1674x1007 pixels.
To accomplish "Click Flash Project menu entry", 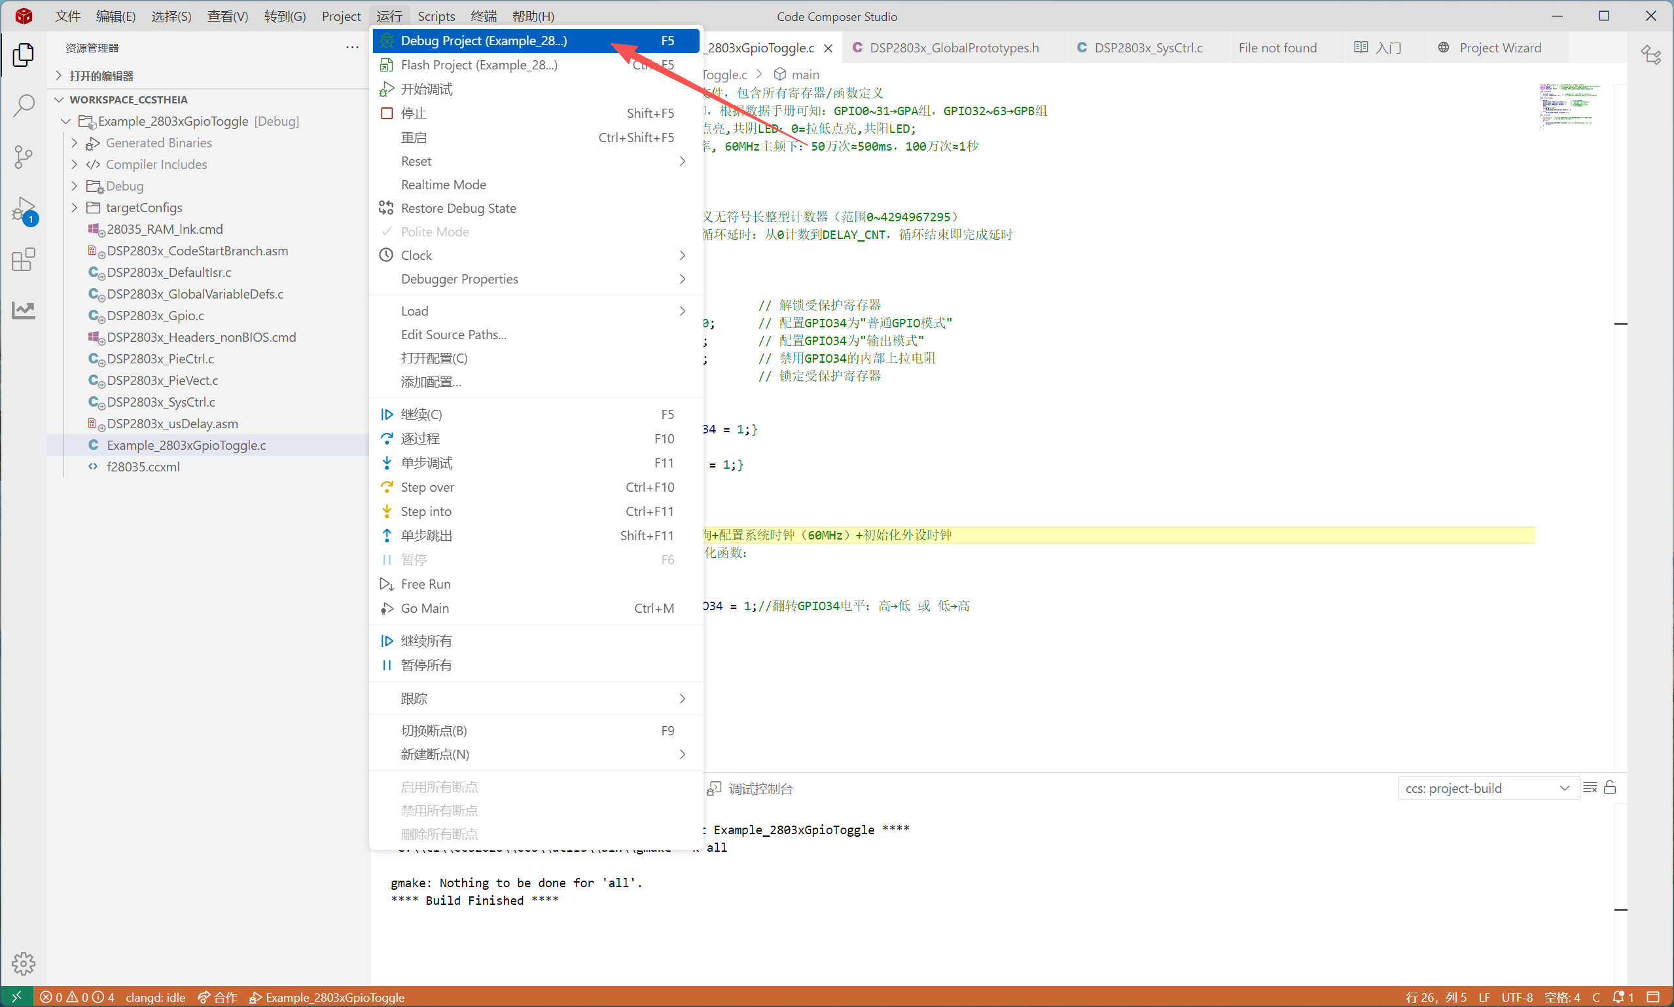I will click(478, 65).
